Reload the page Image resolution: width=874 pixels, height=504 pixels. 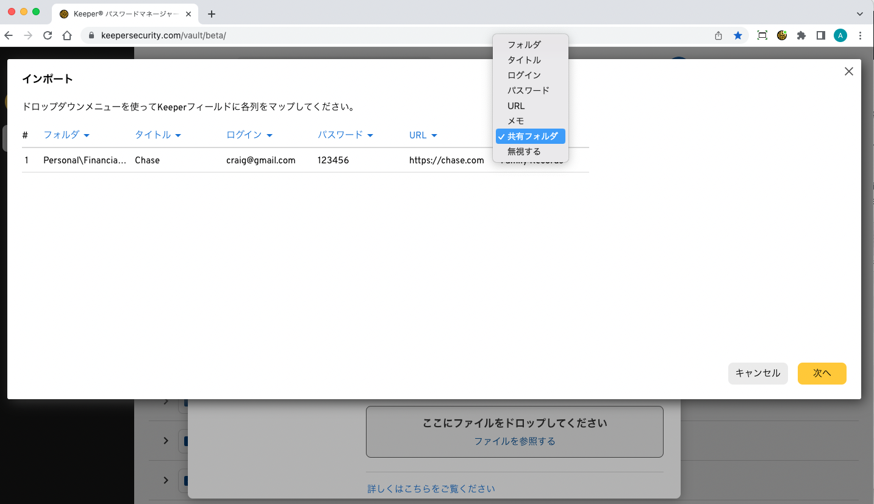pyautogui.click(x=48, y=35)
